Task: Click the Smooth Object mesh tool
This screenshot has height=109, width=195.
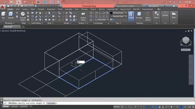Action: (x=23, y=16)
